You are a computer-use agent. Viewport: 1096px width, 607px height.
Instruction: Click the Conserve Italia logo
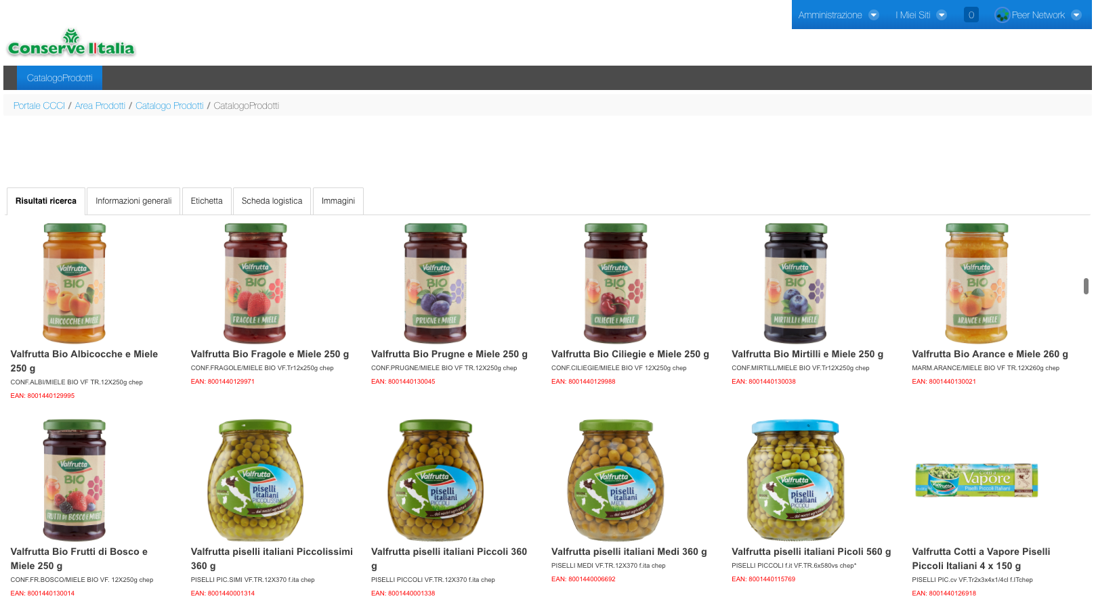71,43
